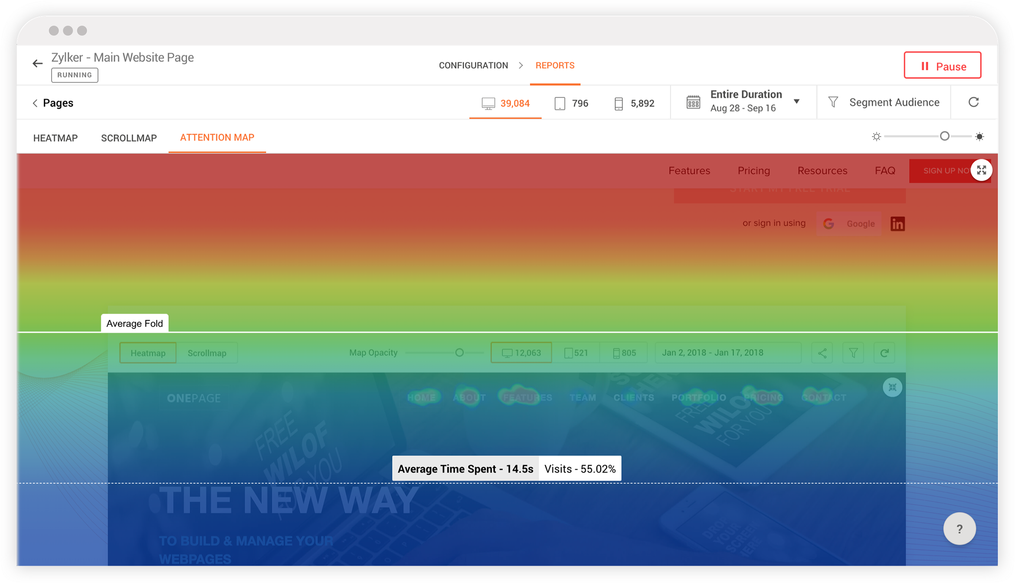Open the Configuration step
Image resolution: width=1015 pixels, height=583 pixels.
473,65
